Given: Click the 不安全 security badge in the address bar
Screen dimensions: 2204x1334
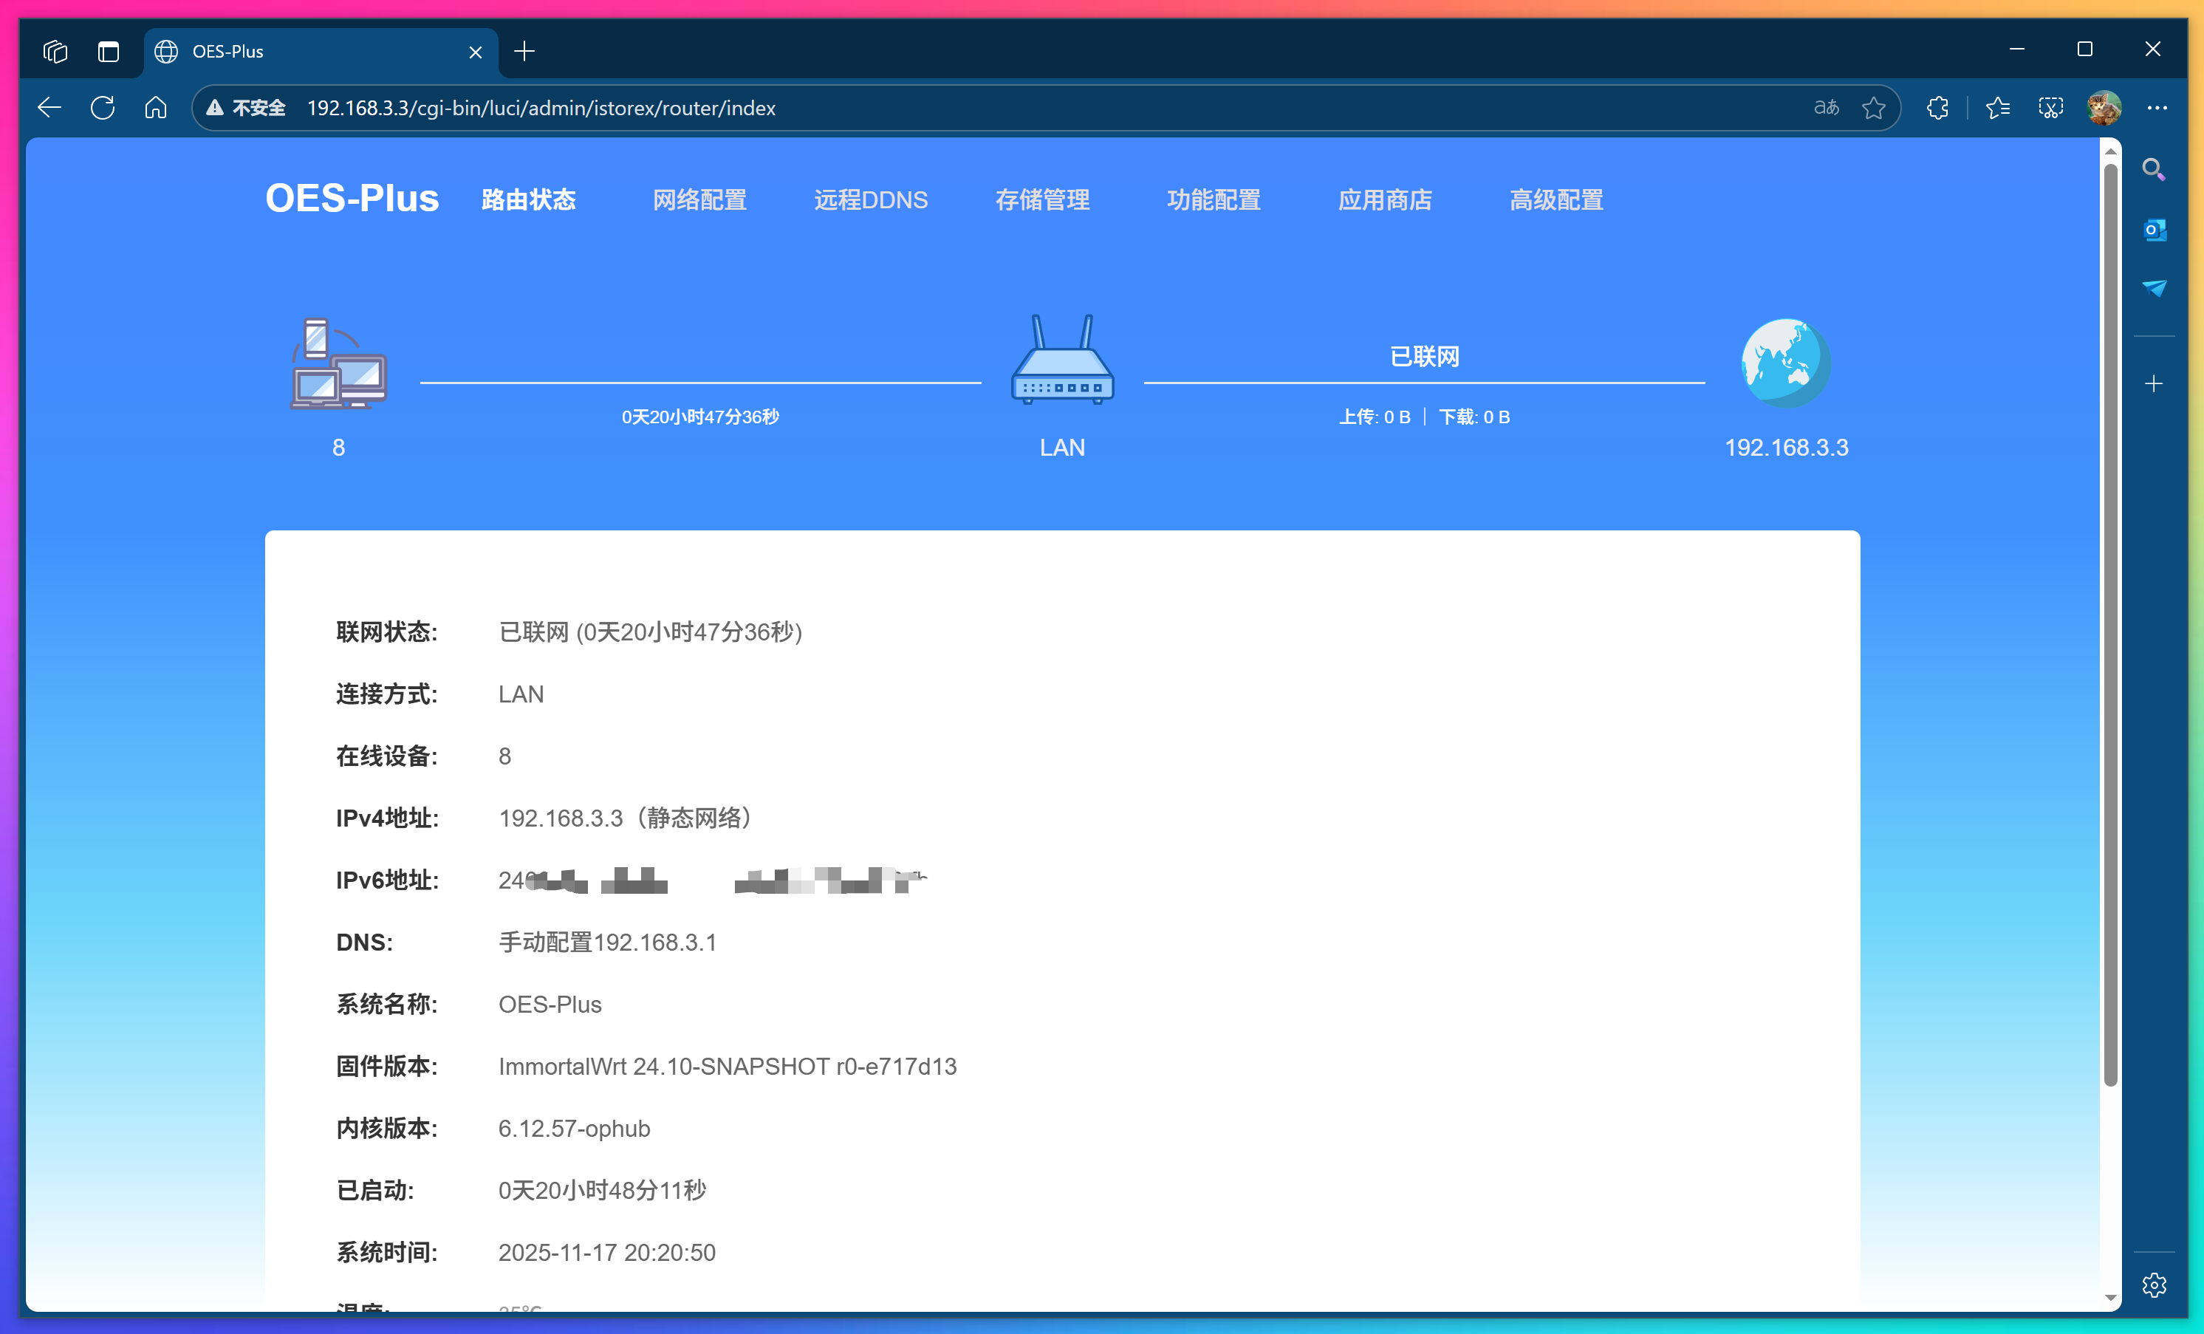Looking at the screenshot, I should pos(246,107).
